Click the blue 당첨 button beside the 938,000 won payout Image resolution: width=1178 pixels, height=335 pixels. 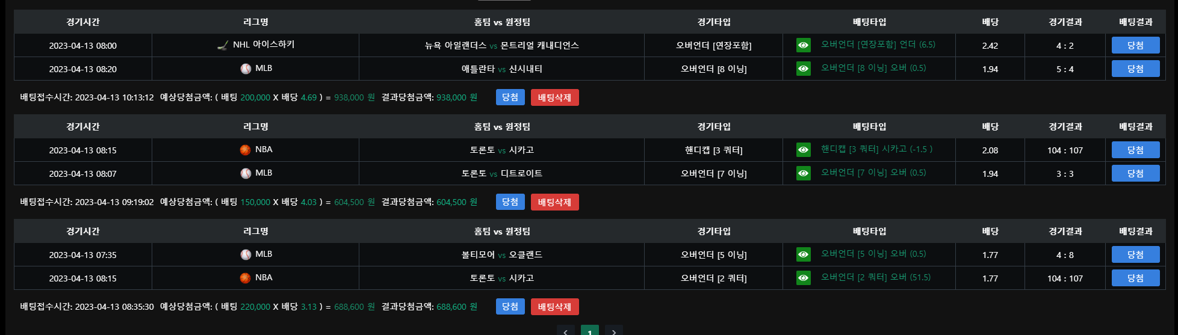point(510,97)
